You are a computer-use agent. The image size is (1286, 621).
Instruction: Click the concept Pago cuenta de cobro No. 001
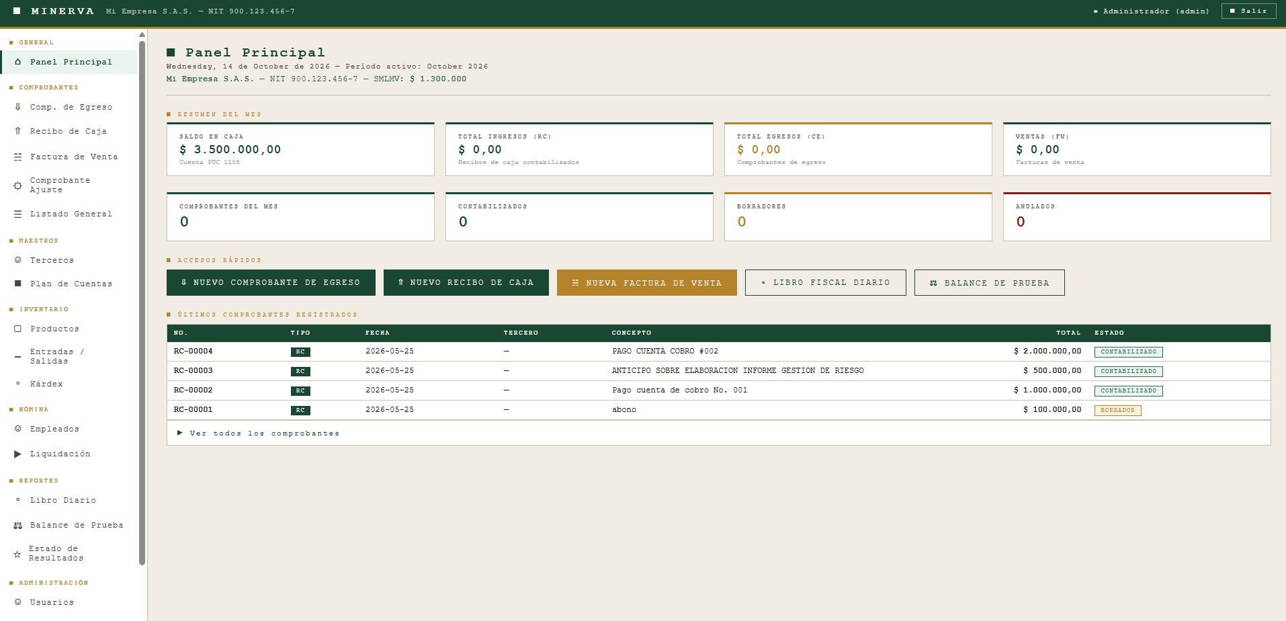[679, 390]
